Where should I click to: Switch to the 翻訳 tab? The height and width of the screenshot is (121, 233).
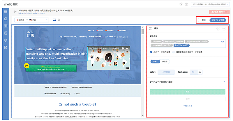point(204,20)
